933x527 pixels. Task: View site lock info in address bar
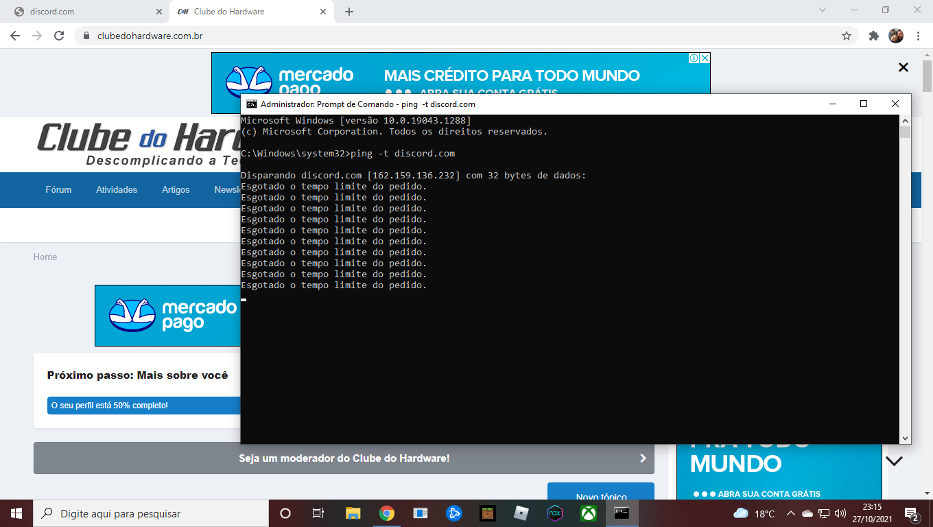tap(86, 36)
